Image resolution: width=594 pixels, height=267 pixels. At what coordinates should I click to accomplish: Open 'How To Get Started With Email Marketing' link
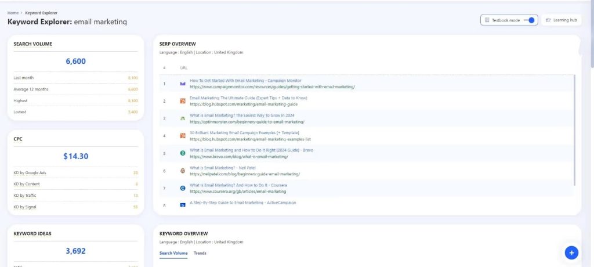pyautogui.click(x=245, y=81)
